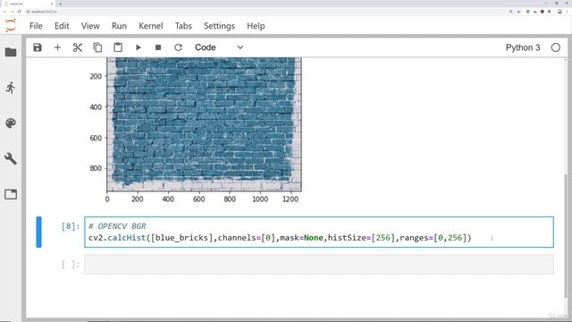Screen dimensions: 572x322
Task: Open the tabs list sidebar icon
Action: click(x=11, y=194)
